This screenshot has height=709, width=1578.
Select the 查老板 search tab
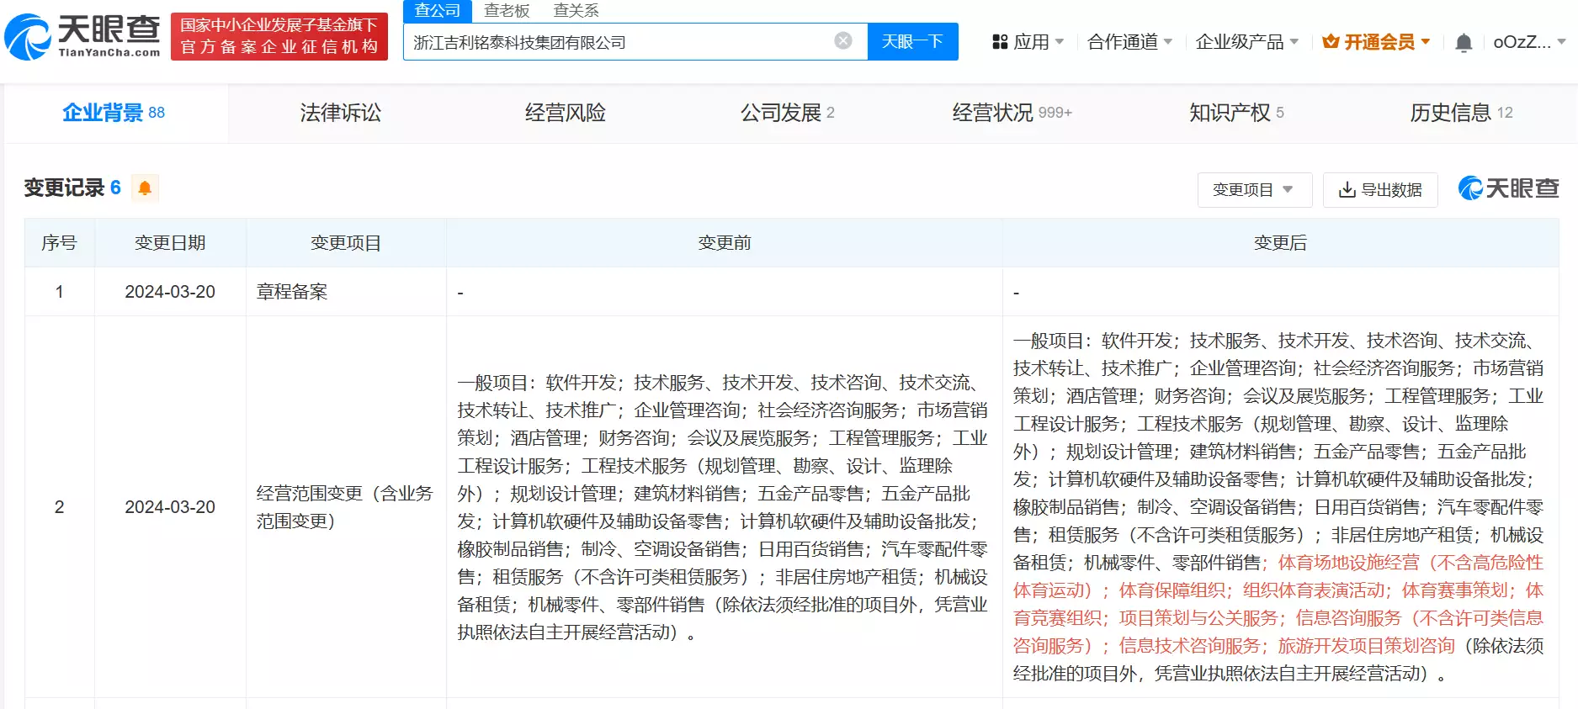(507, 11)
